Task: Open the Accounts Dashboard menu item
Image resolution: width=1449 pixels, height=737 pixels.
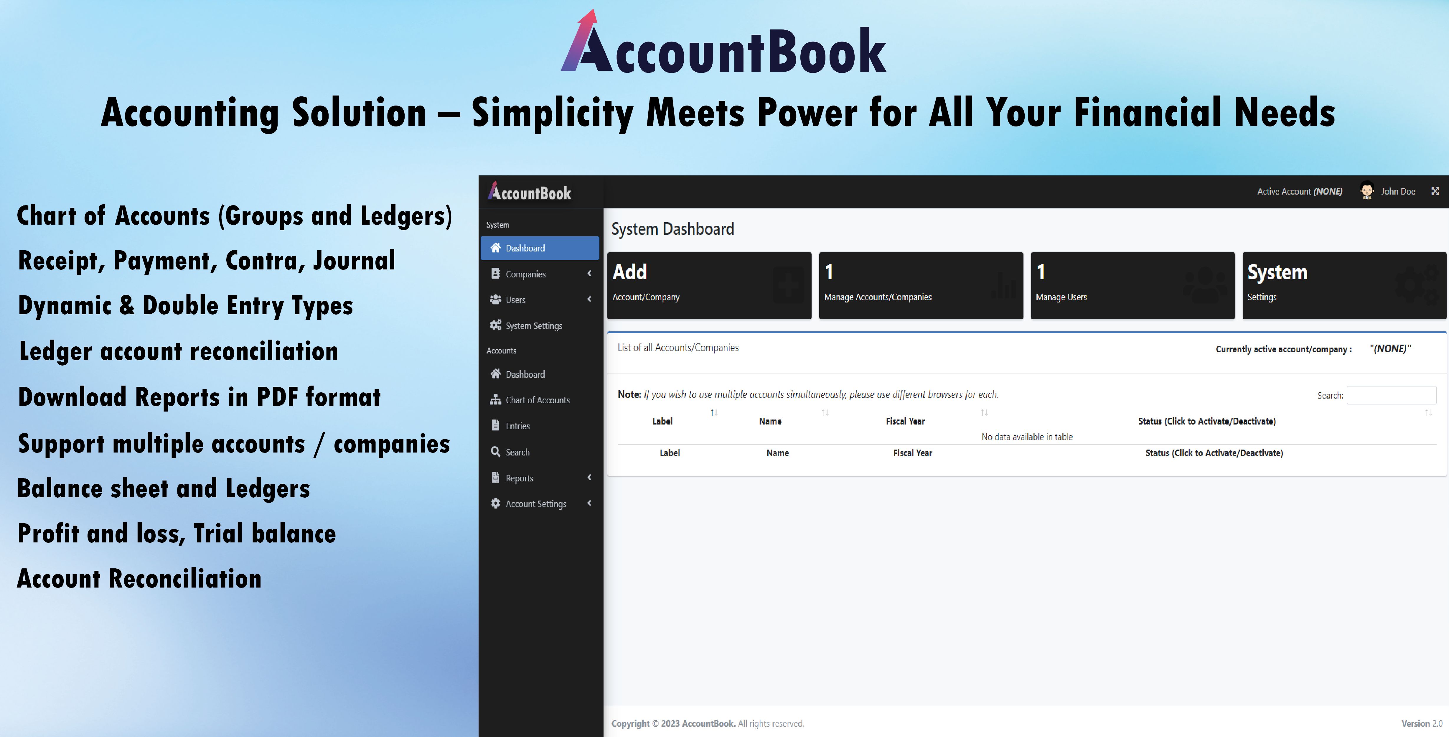Action: (525, 374)
